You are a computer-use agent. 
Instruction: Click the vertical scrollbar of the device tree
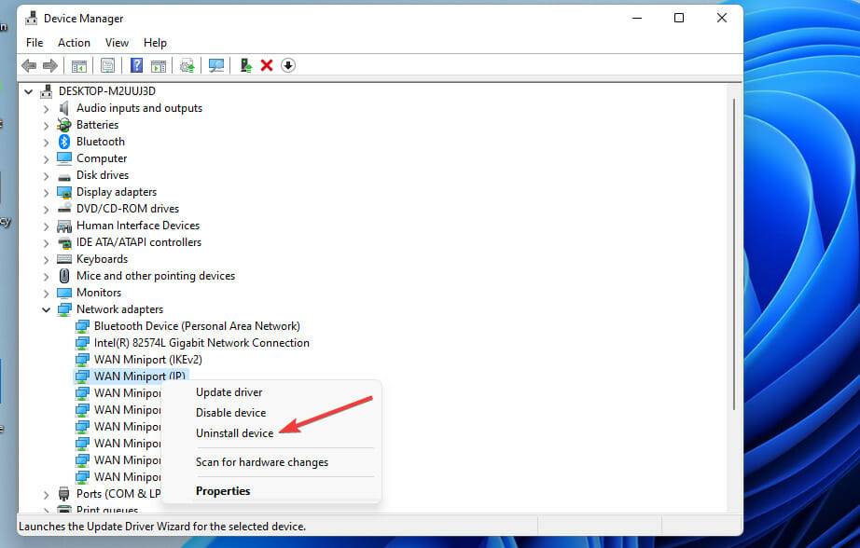point(734,254)
